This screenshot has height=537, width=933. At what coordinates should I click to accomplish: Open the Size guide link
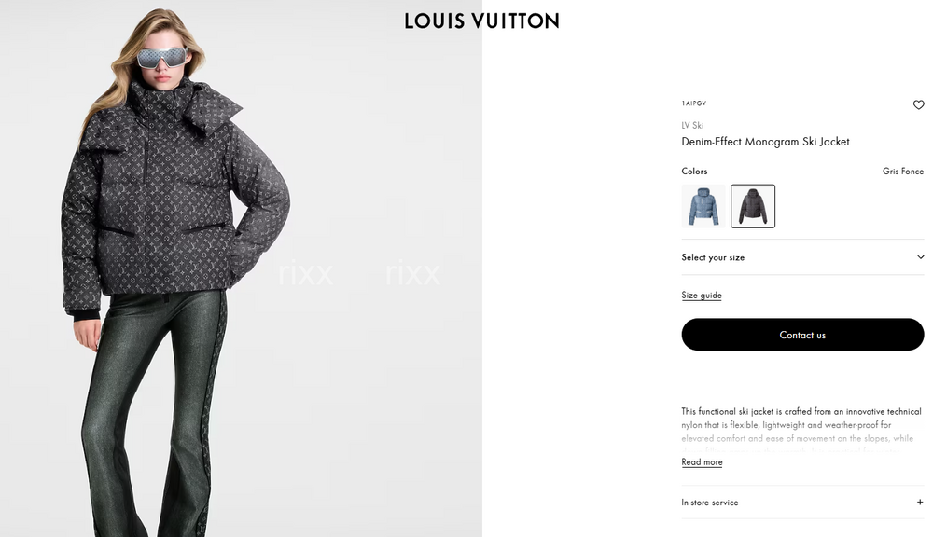tap(702, 295)
